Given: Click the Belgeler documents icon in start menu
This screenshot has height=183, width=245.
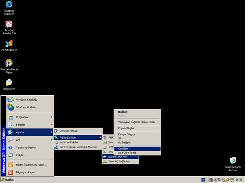Looking at the screenshot, I should tap(11, 125).
